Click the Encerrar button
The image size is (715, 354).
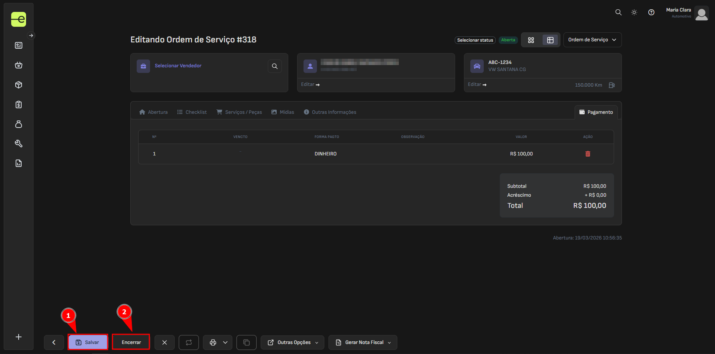coord(131,342)
